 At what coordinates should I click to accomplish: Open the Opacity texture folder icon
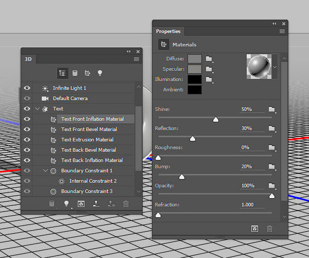pos(272,186)
